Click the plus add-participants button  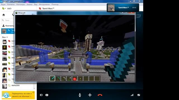point(90,95)
